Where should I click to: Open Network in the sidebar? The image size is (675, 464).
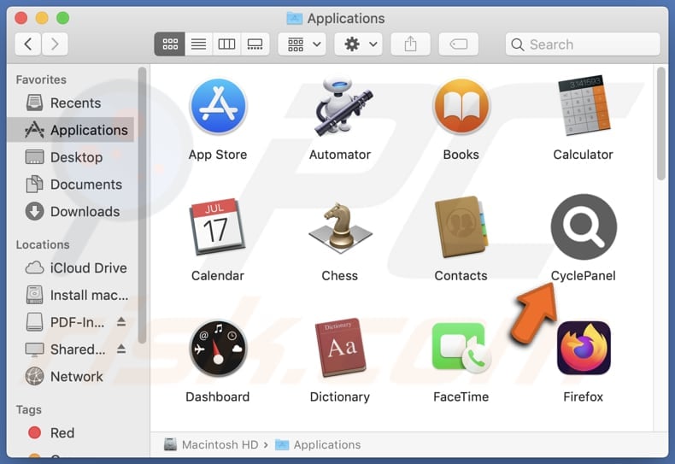(72, 376)
